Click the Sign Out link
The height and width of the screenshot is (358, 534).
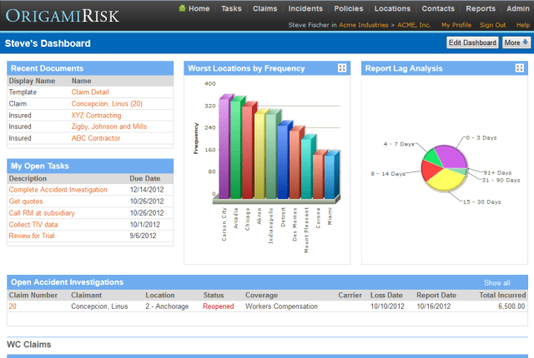(x=492, y=25)
